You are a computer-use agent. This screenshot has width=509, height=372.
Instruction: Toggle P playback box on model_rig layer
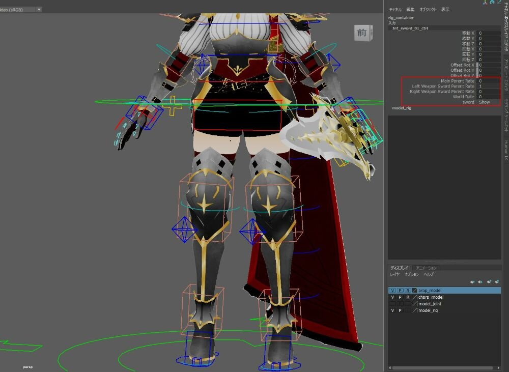pyautogui.click(x=400, y=310)
